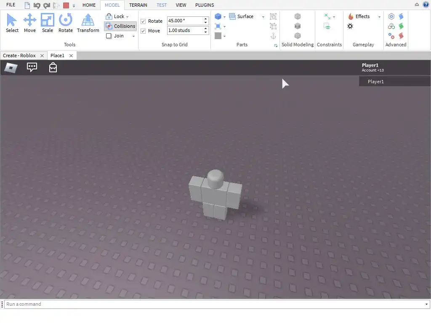Close the Create - Roblox tab
This screenshot has height=323, width=431.
[x=42, y=56]
